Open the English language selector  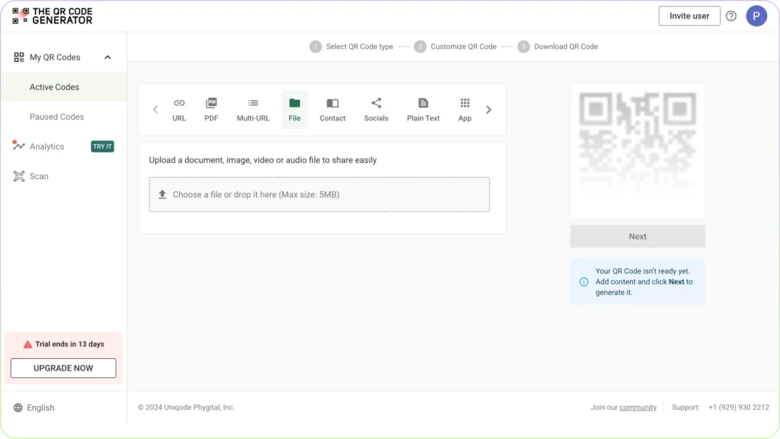(40, 408)
